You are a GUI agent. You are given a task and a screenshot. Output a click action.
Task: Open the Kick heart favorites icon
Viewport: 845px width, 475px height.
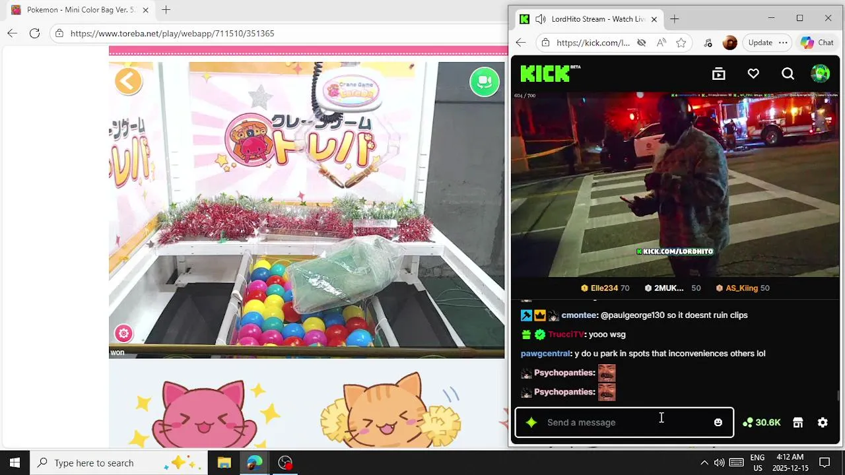(x=753, y=74)
